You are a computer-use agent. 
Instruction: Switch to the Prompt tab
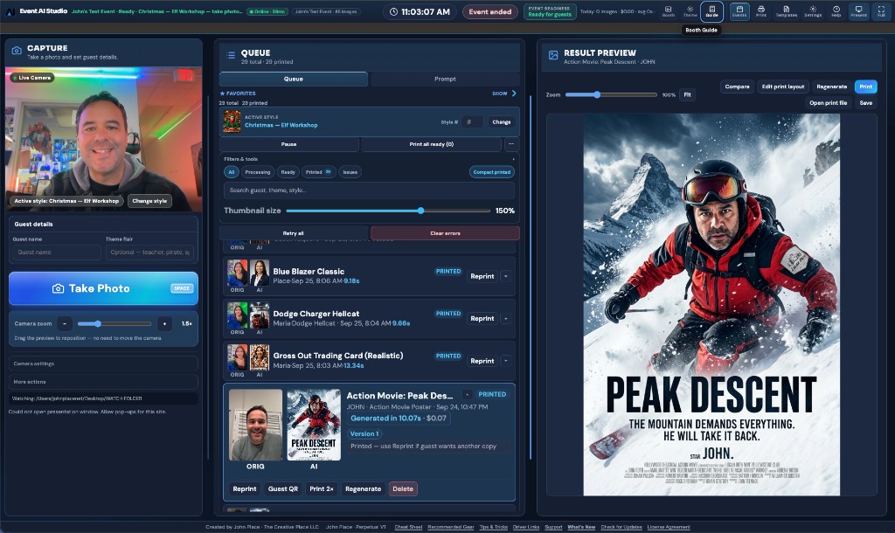pos(445,79)
